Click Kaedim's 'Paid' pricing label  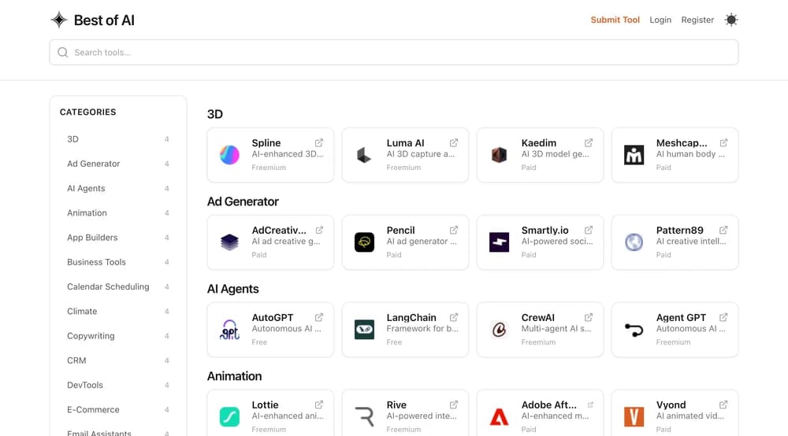[529, 168]
